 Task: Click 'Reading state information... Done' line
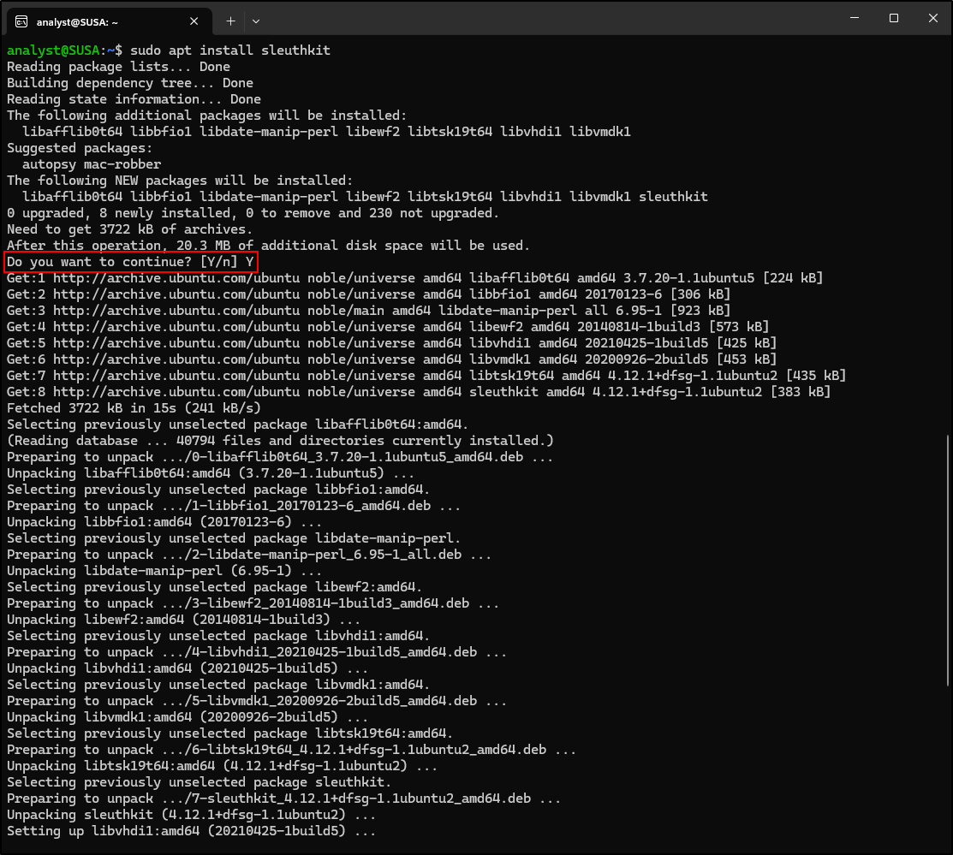(134, 99)
